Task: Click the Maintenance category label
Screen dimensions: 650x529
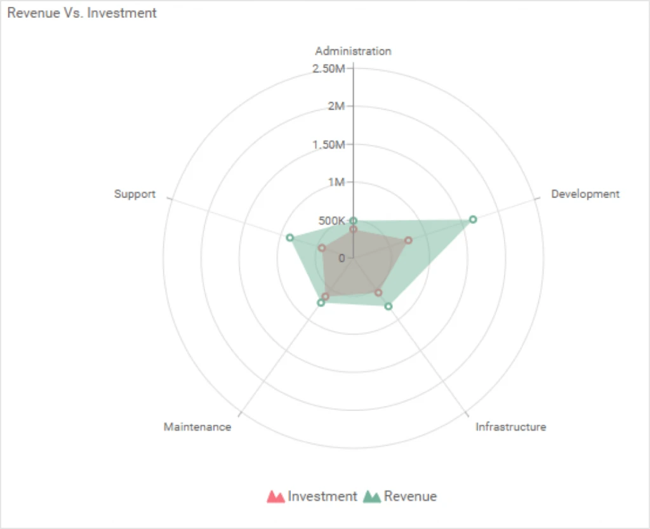Action: [197, 427]
